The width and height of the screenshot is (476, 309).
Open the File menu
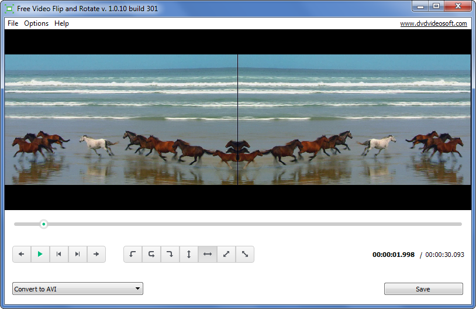(x=13, y=23)
